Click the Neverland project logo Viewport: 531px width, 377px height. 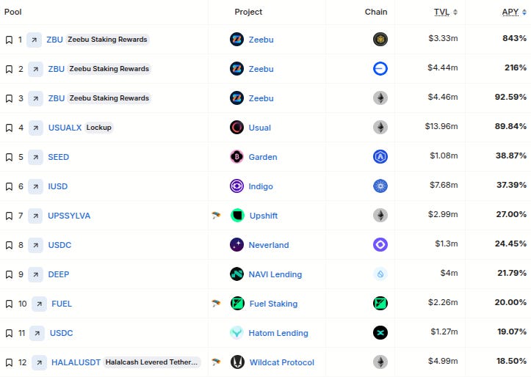click(236, 245)
